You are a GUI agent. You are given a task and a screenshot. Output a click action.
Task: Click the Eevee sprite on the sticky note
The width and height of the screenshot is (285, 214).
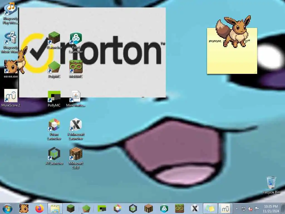(x=234, y=31)
